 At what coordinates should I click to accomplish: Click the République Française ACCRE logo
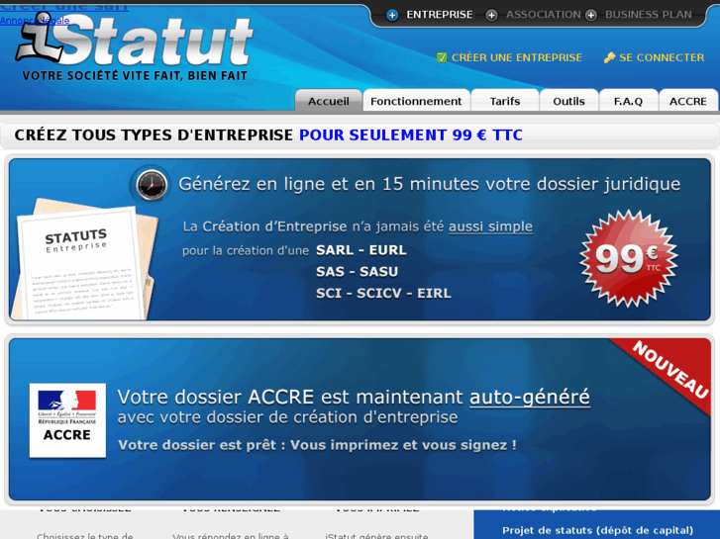(67, 420)
